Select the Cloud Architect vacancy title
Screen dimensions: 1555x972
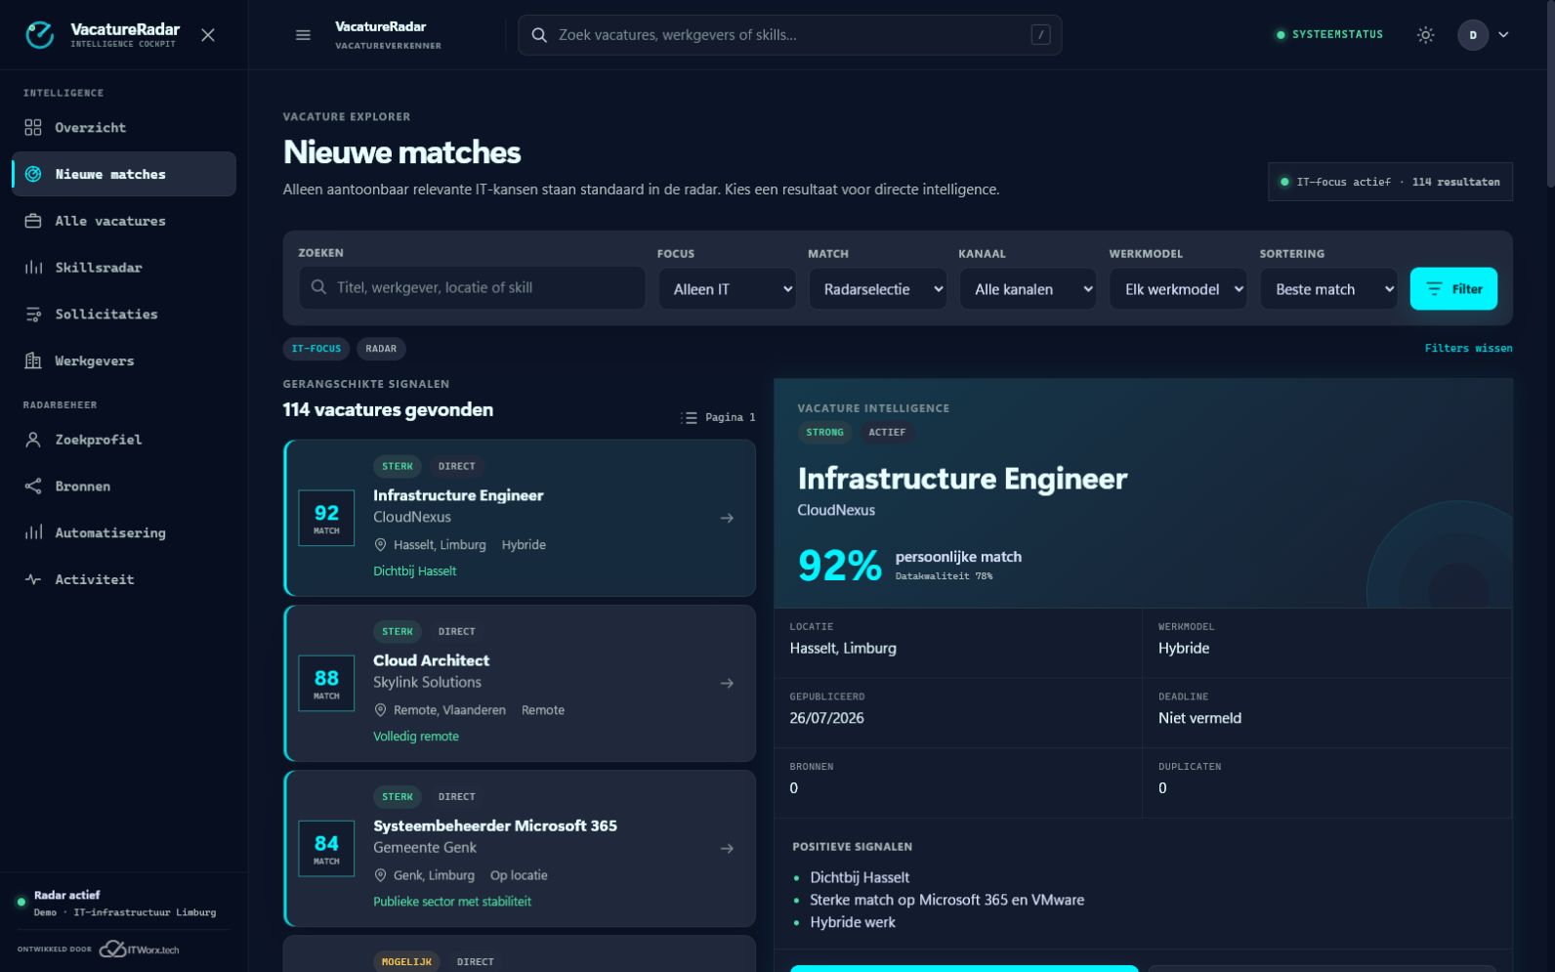click(x=431, y=661)
